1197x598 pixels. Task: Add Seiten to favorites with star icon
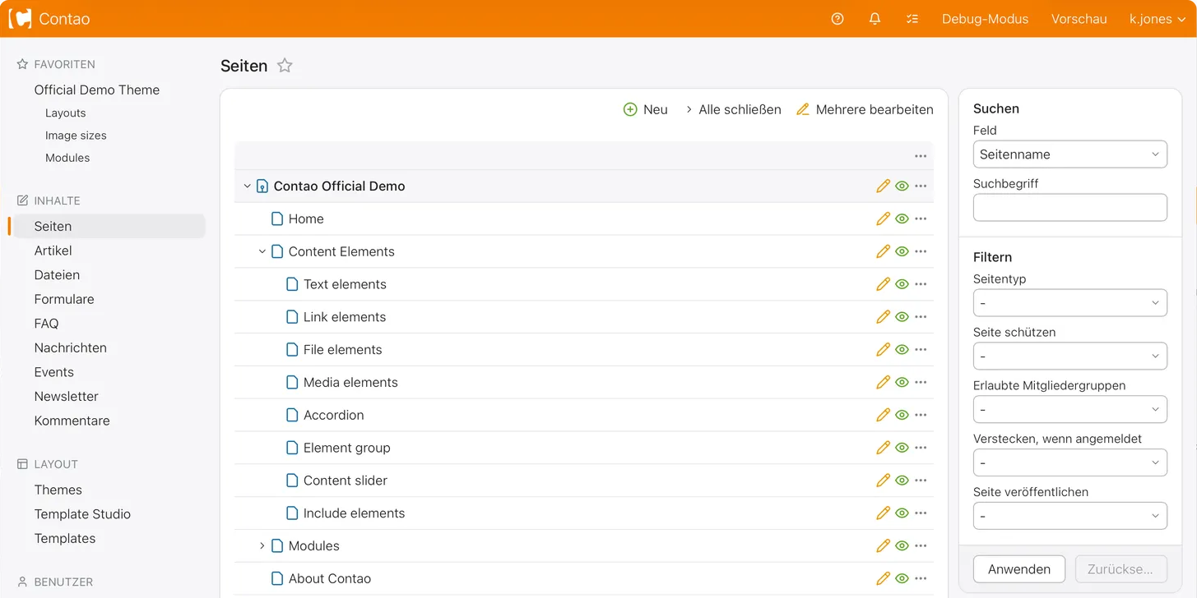coord(285,66)
